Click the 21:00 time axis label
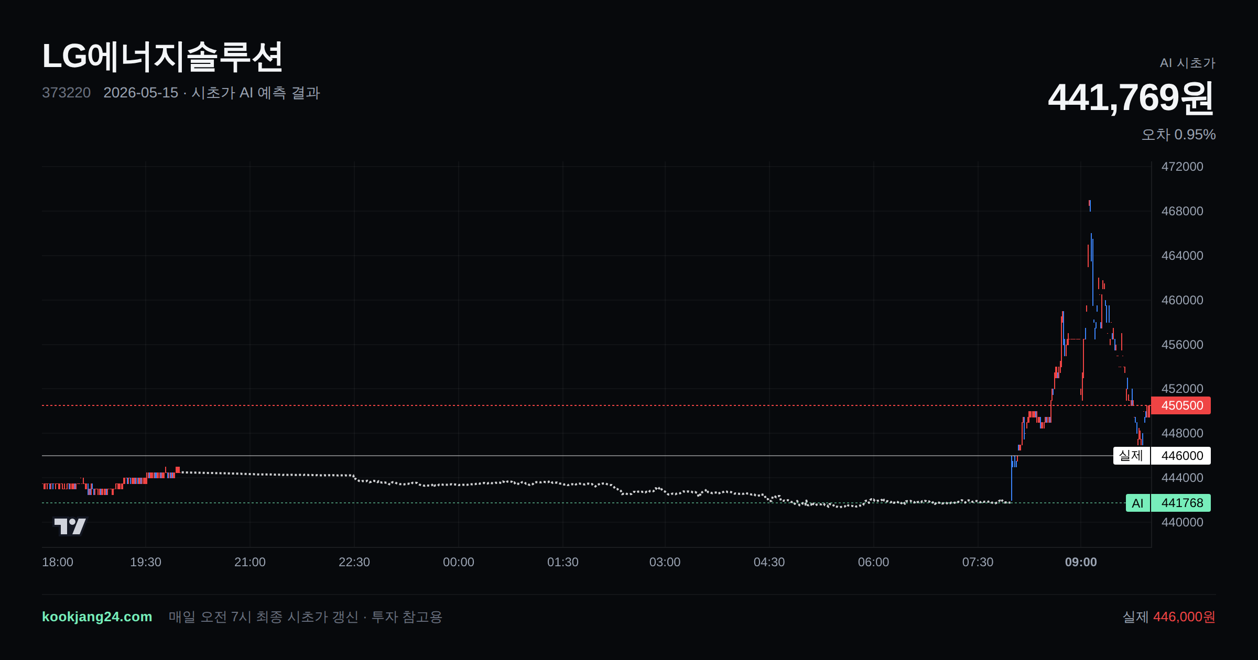 click(250, 562)
